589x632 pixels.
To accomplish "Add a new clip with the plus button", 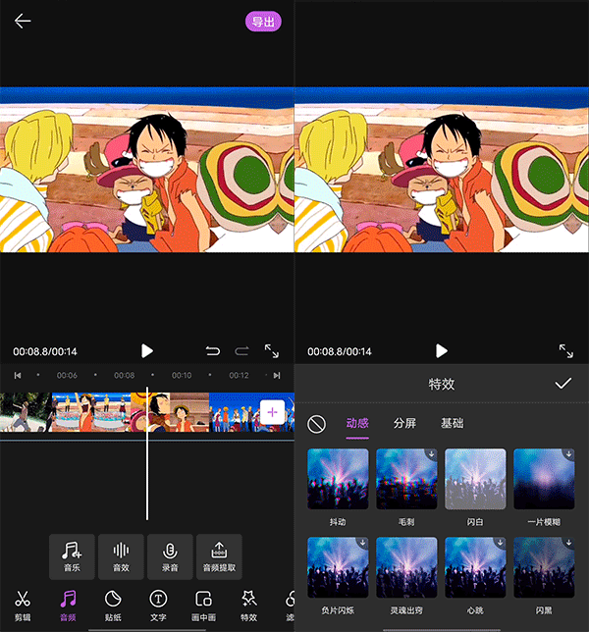I will (x=272, y=412).
